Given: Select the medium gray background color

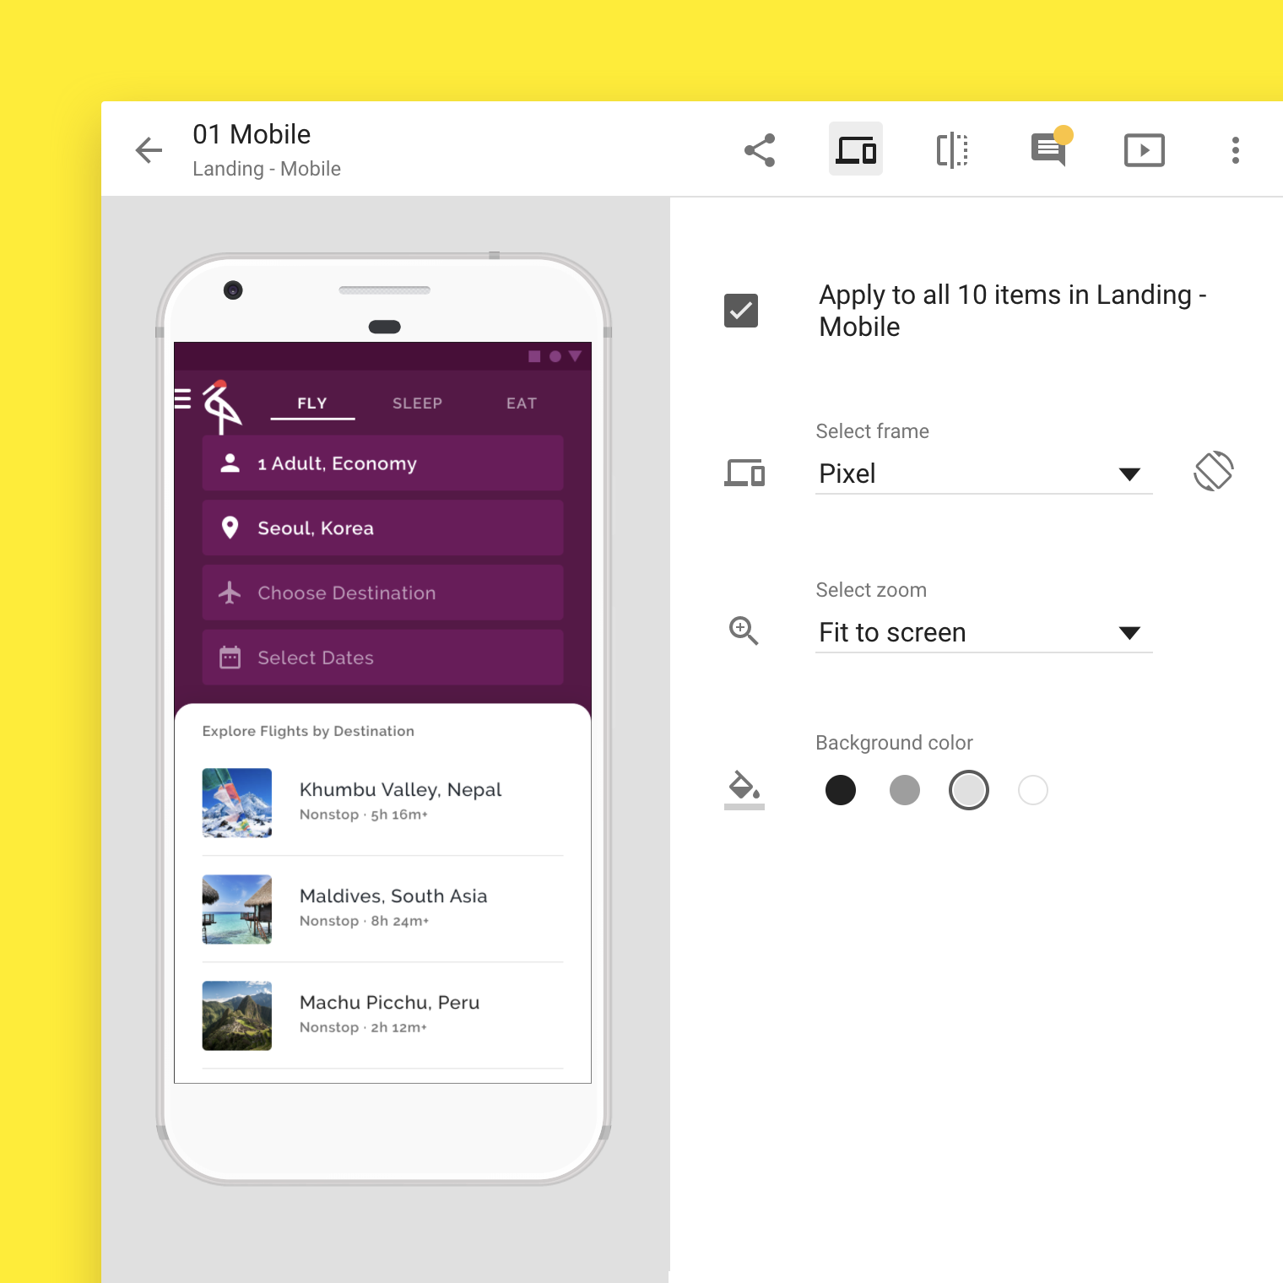Looking at the screenshot, I should (x=905, y=790).
